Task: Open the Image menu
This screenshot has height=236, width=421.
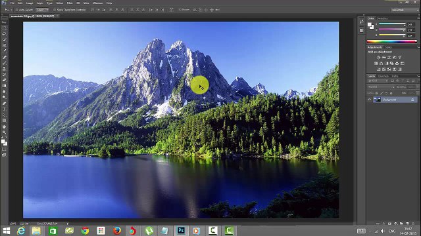Action: point(30,3)
